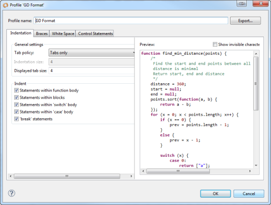Click the app icon in title bar

[5, 5]
